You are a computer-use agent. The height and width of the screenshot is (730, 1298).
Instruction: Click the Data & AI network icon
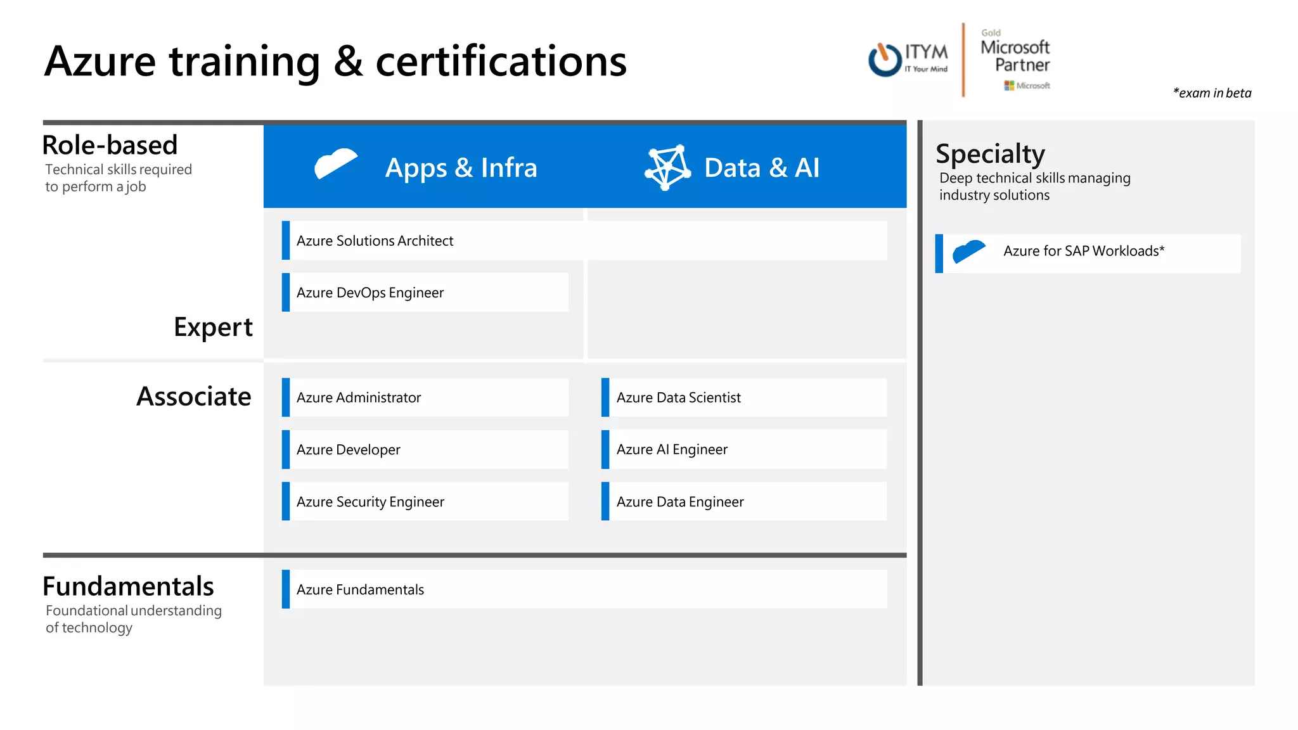(667, 167)
